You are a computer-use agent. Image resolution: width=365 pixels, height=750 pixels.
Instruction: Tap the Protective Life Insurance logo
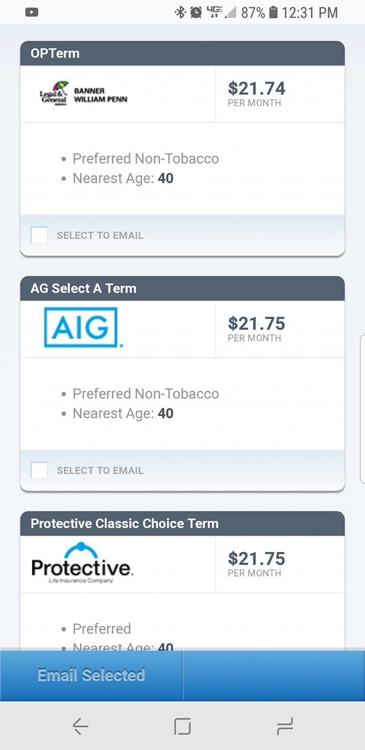tap(82, 563)
